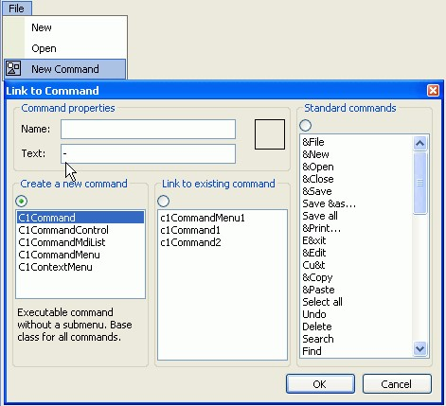The height and width of the screenshot is (406, 446).
Task: Enable the Standard commands radio button
Action: pos(305,125)
